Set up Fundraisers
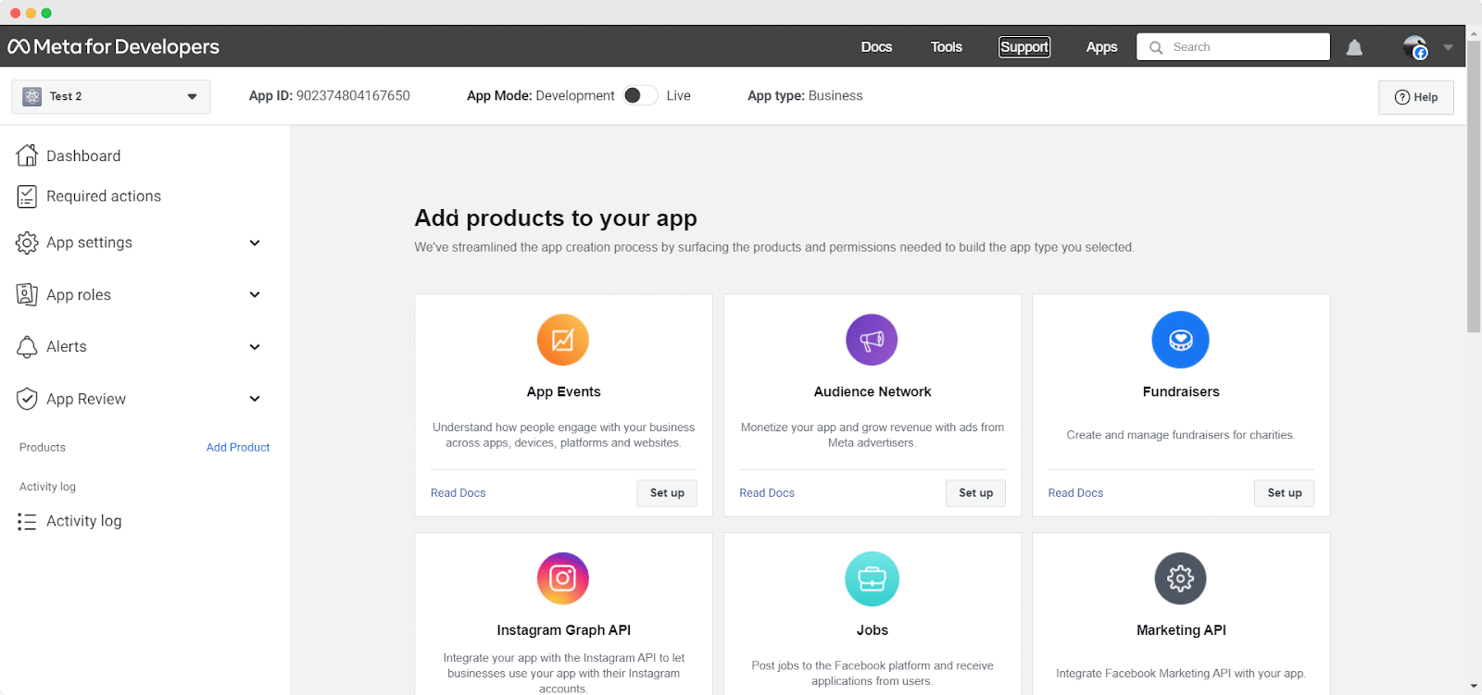 [1285, 493]
